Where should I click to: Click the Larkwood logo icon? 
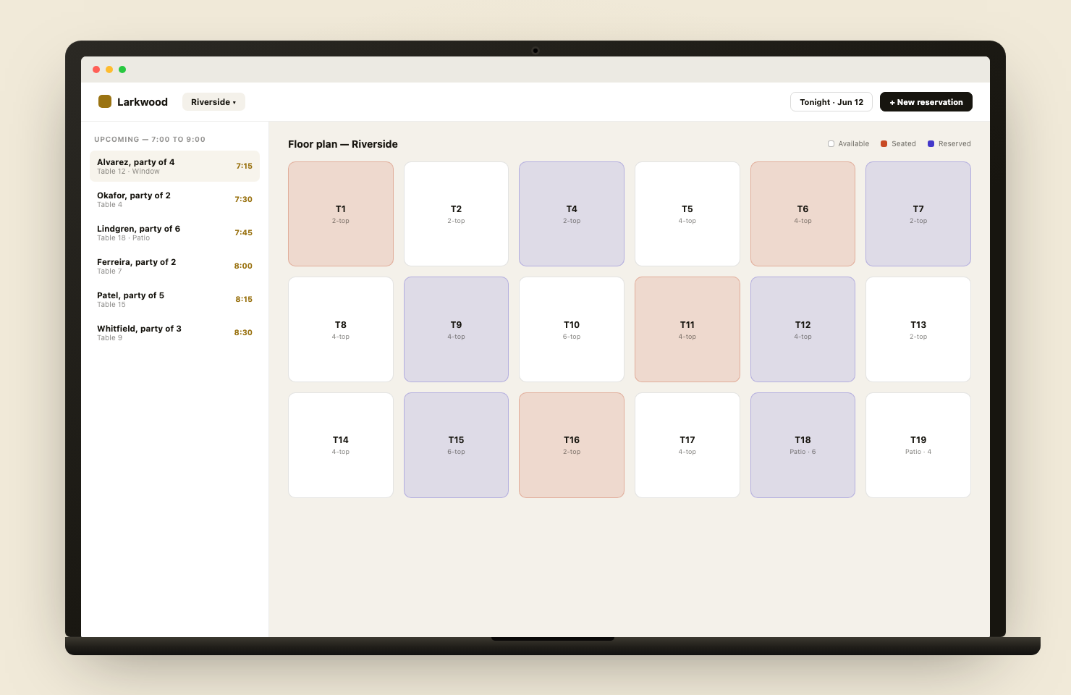click(x=105, y=101)
